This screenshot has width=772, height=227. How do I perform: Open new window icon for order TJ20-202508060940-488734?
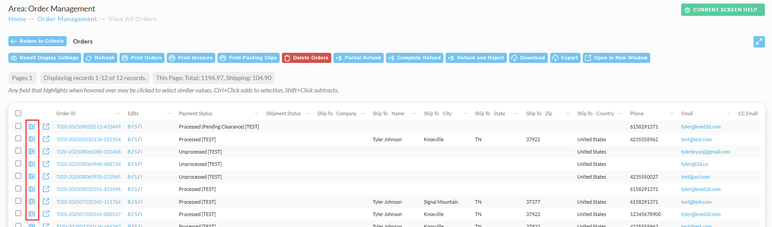point(46,164)
